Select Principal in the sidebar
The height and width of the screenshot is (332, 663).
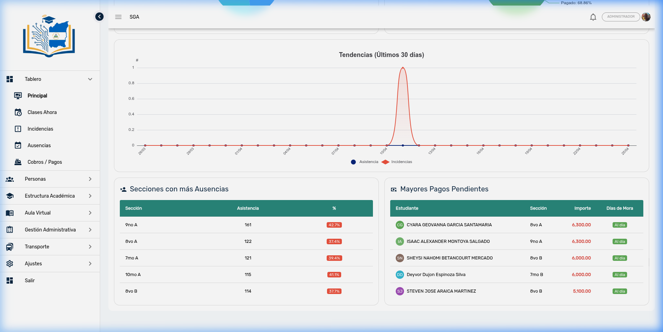click(x=37, y=96)
